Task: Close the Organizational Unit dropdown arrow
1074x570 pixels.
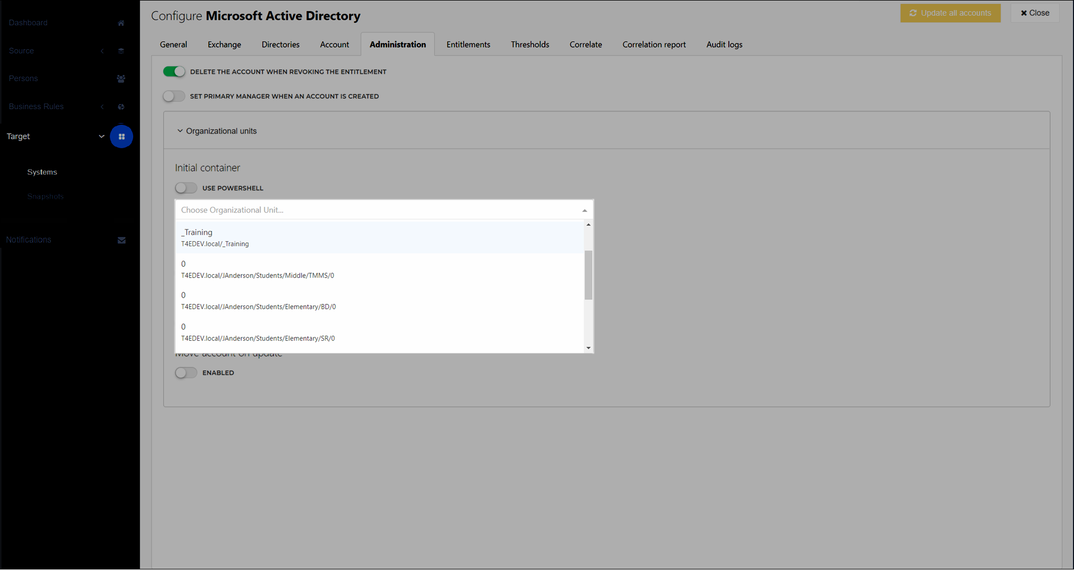Action: point(585,210)
